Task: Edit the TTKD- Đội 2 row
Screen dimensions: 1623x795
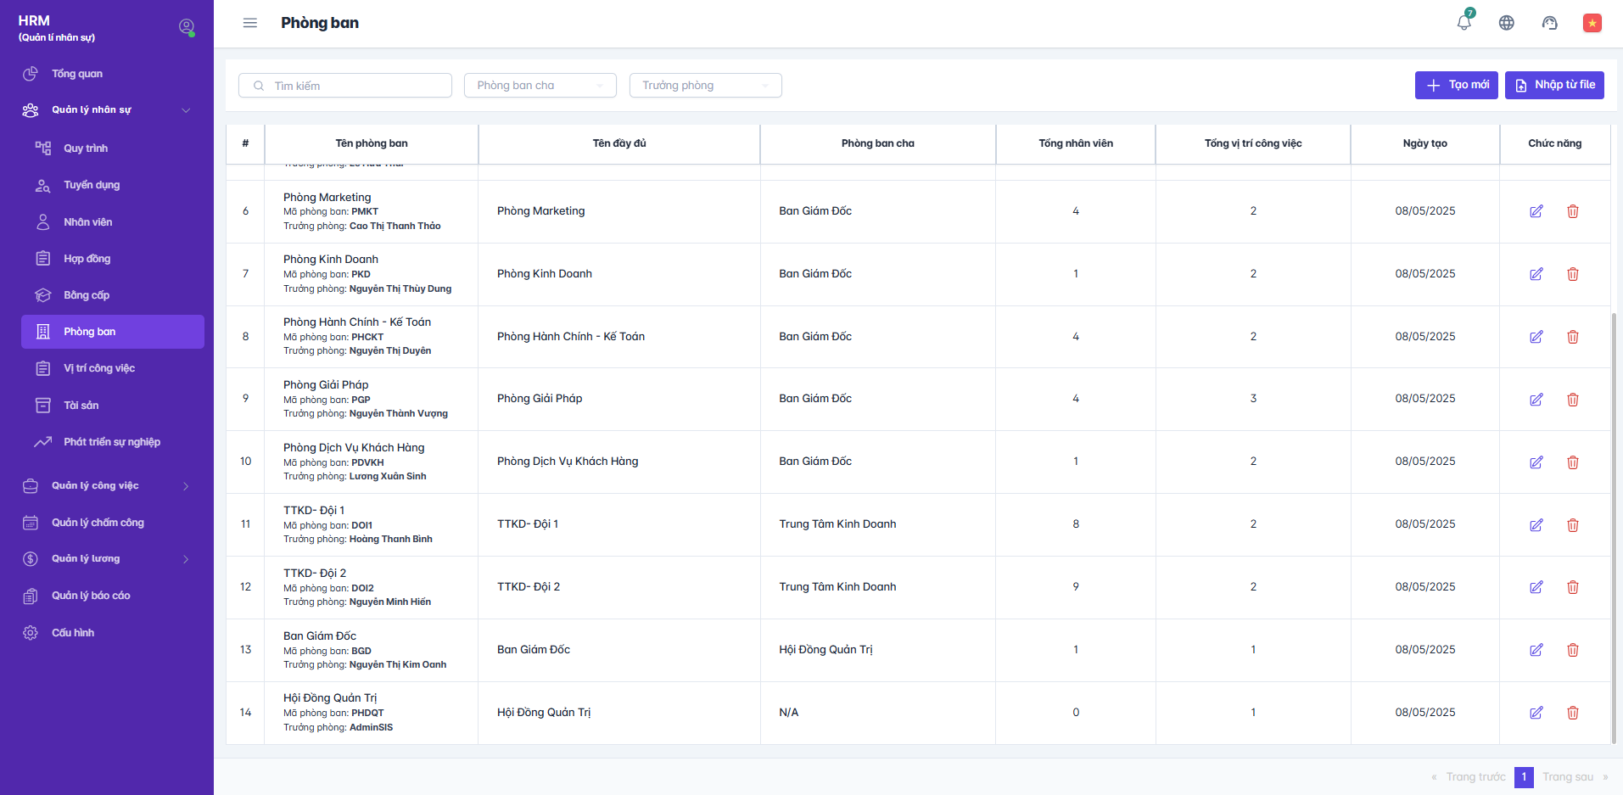Action: click(1536, 587)
